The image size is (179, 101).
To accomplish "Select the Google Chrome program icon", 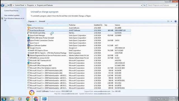I will click(29, 48).
